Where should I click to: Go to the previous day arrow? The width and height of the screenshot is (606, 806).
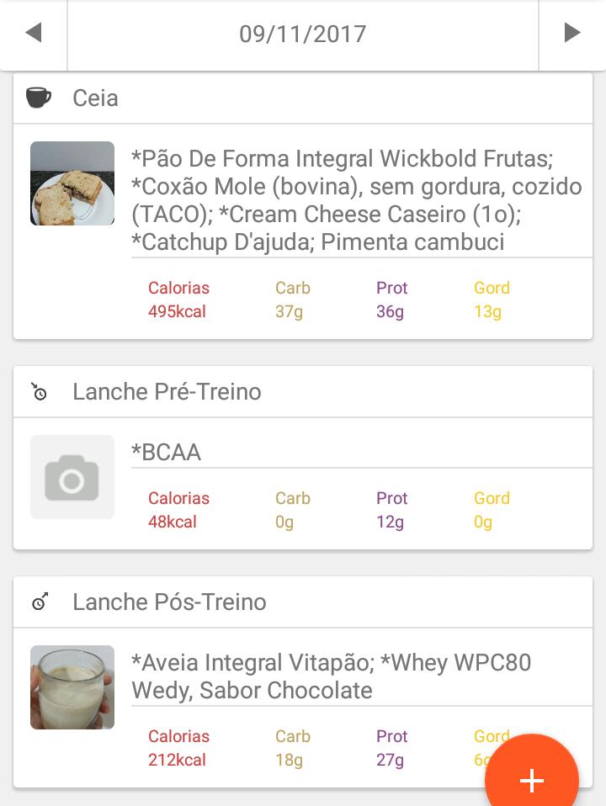tap(34, 33)
